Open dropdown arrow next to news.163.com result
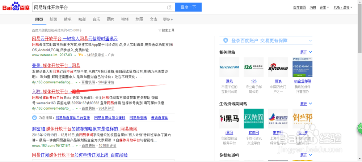This screenshot has width=362, height=162. tap(77, 146)
